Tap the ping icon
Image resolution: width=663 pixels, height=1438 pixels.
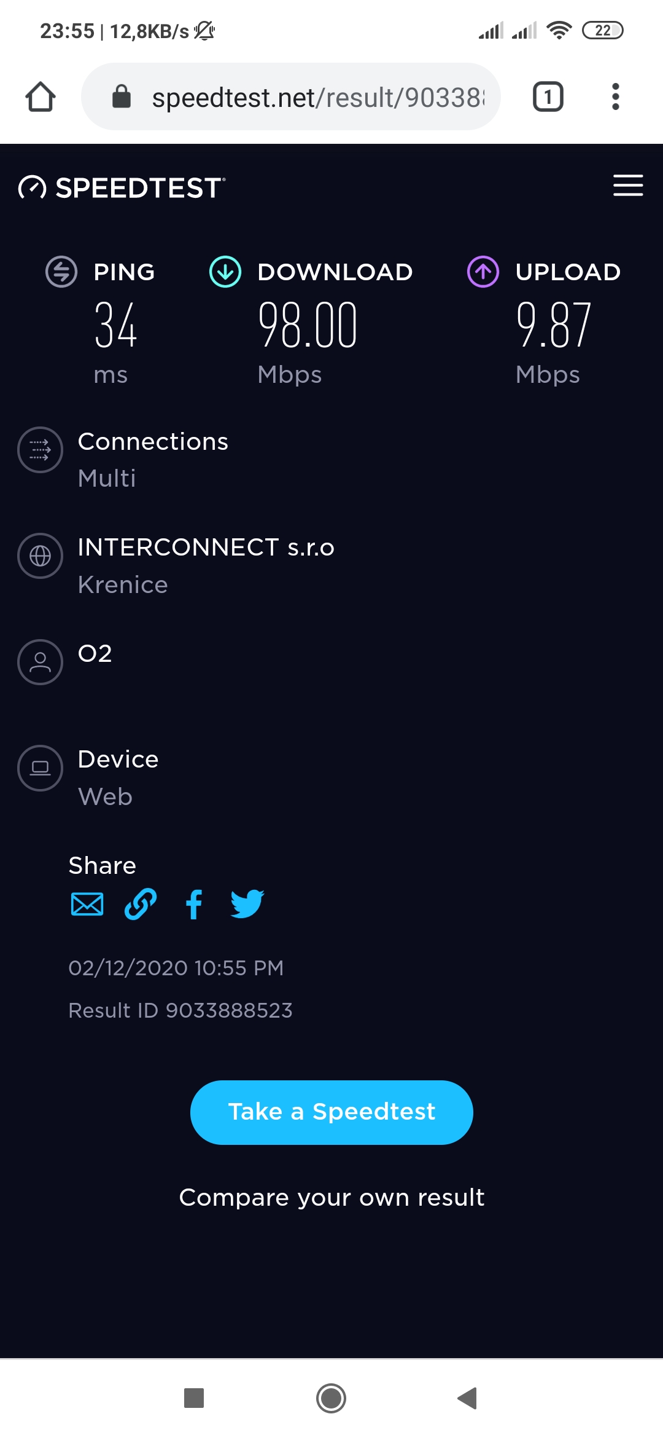[61, 272]
